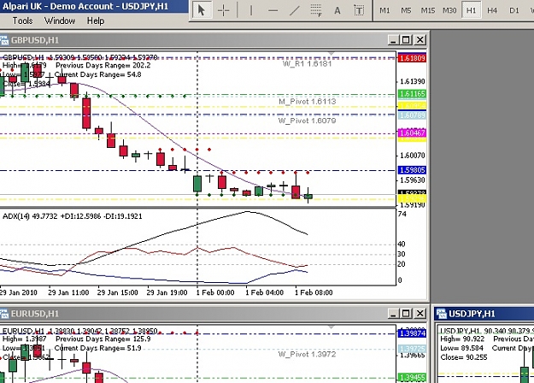The image size is (534, 383).
Task: Click the magenta 1.60467 price label
Action: pos(412,133)
